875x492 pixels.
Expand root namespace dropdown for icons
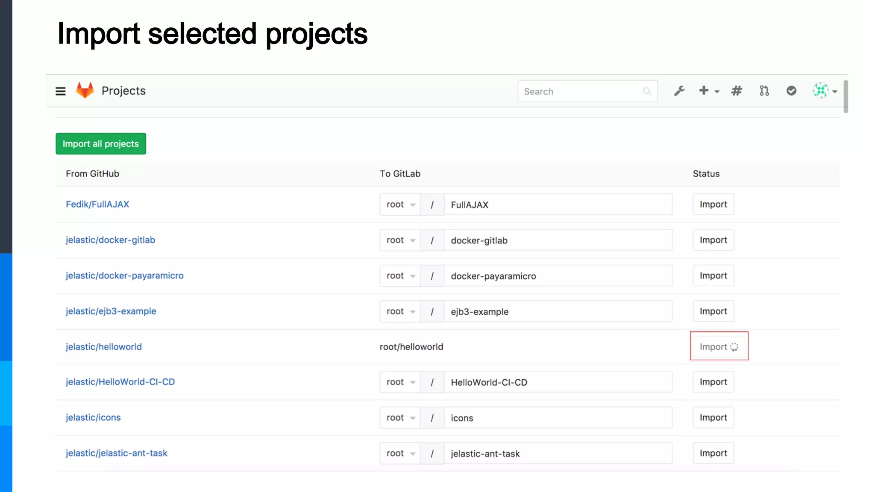tap(400, 418)
